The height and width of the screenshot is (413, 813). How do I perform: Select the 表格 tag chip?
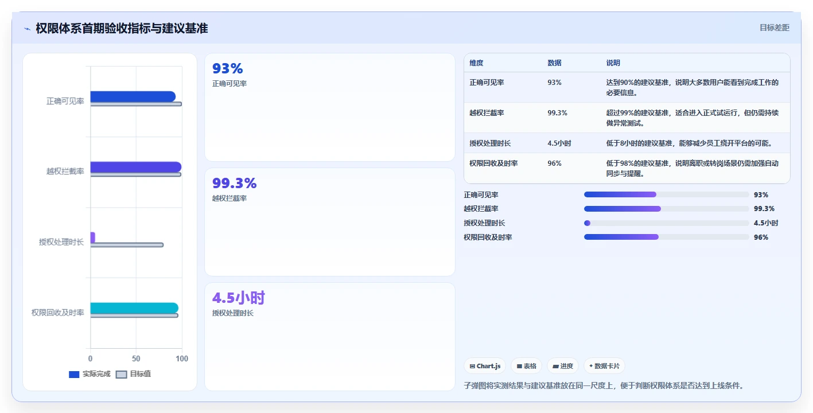(x=526, y=366)
